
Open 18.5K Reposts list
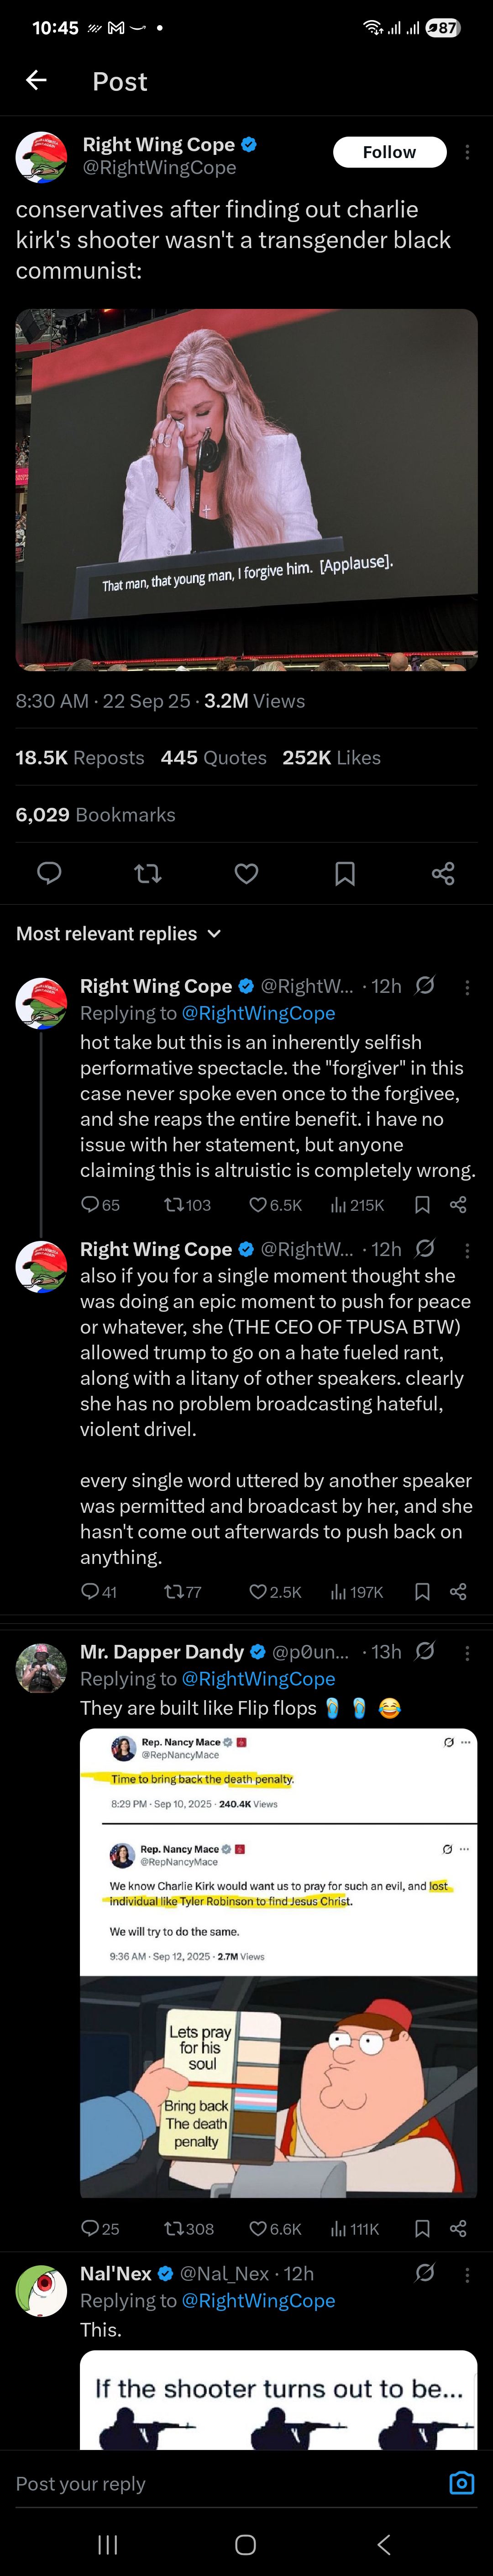click(80, 757)
